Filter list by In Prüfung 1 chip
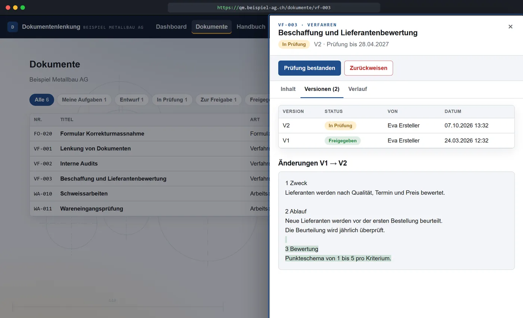This screenshot has height=318, width=523. (x=172, y=100)
